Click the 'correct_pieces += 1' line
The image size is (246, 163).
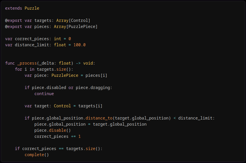pyautogui.click(x=57, y=137)
